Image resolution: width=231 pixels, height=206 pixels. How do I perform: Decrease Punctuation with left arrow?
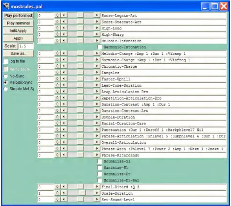pyautogui.click(x=64, y=129)
